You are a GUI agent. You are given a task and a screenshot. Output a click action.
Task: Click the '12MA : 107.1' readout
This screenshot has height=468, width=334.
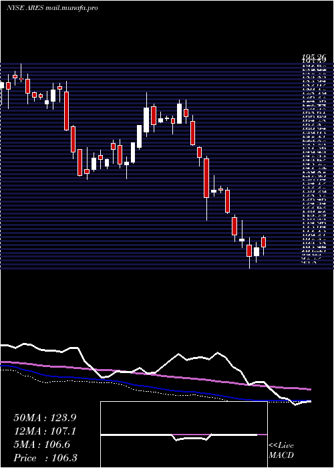[x=45, y=431]
